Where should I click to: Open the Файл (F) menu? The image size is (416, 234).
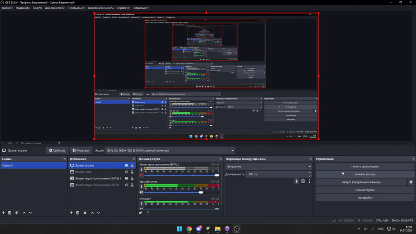(7, 8)
